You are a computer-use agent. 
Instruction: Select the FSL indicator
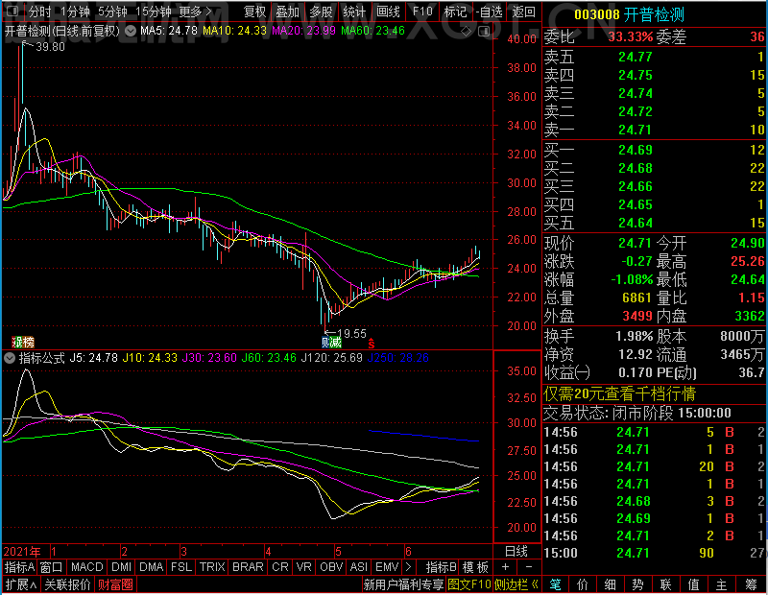click(x=181, y=567)
